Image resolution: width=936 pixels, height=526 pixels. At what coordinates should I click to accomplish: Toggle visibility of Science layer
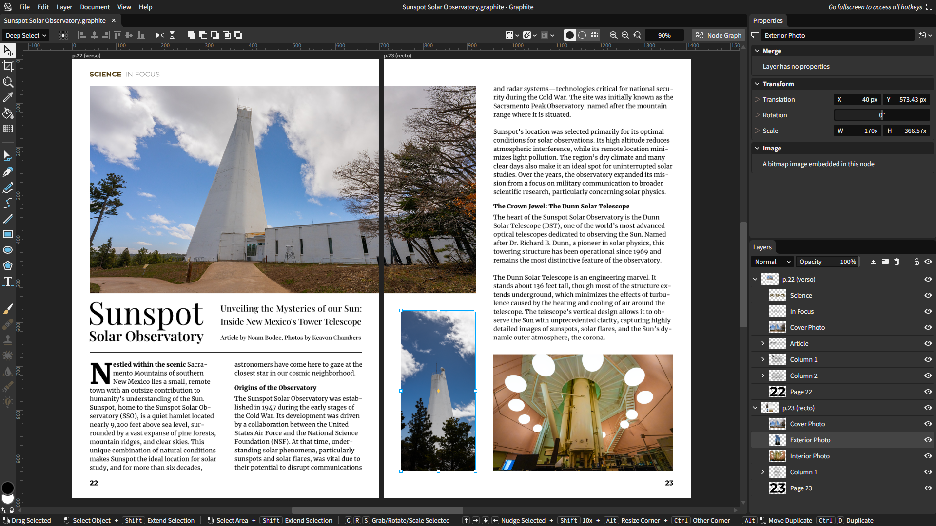(928, 296)
